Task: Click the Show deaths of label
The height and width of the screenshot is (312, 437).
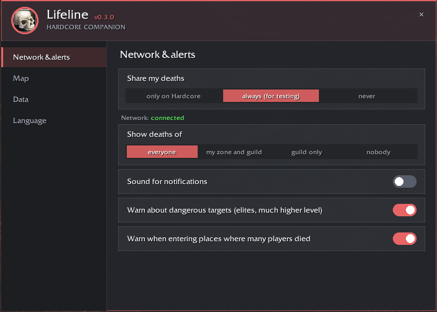Action: pyautogui.click(x=154, y=134)
